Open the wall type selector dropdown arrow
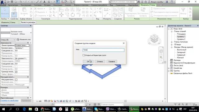 coord(31,33)
